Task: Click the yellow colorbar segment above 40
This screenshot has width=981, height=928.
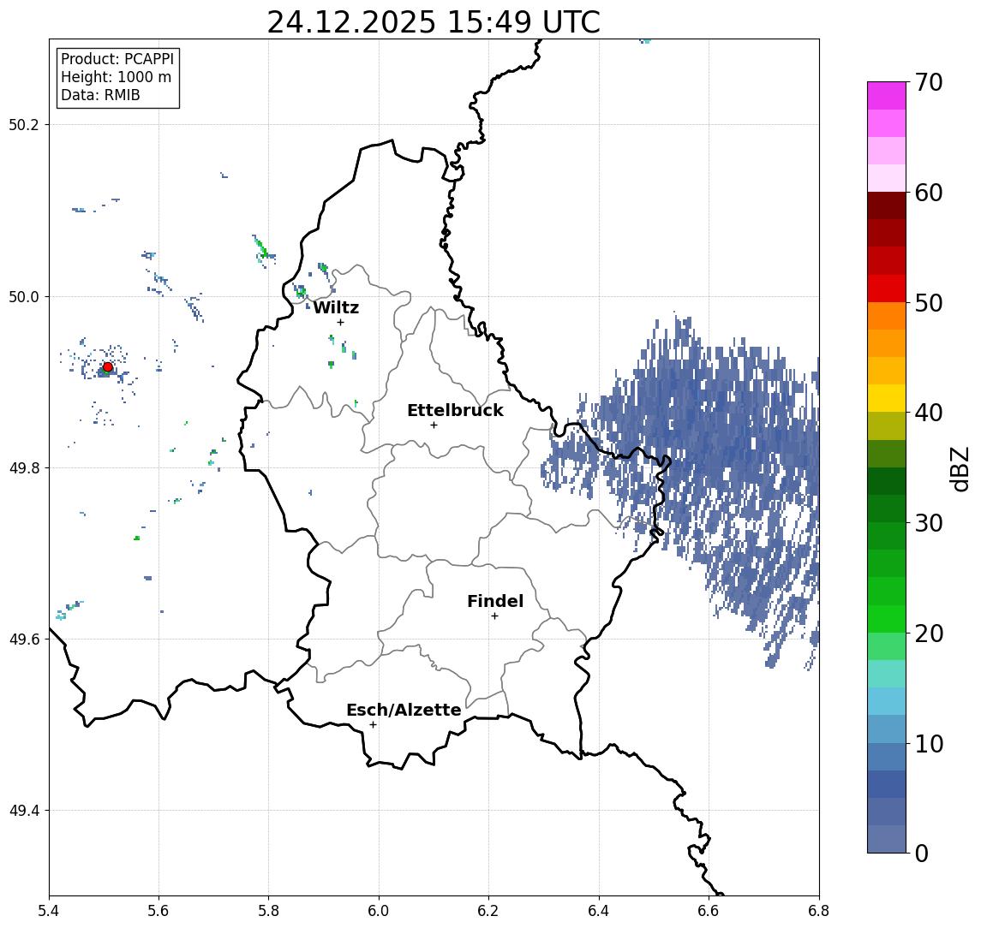Action: (x=887, y=398)
